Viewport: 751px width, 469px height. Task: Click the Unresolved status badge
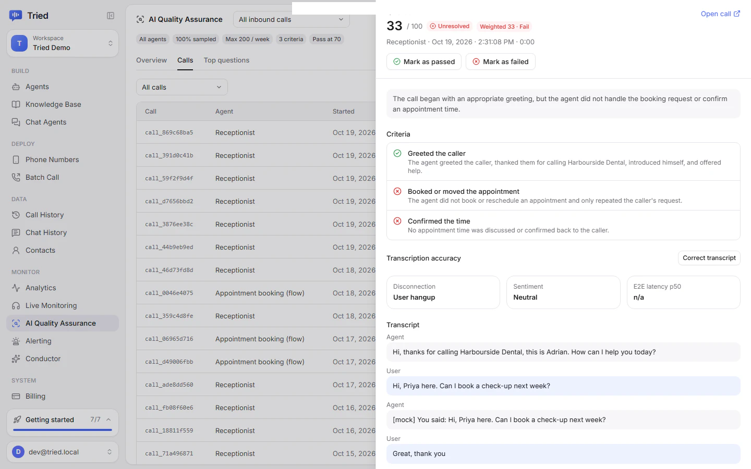point(450,26)
